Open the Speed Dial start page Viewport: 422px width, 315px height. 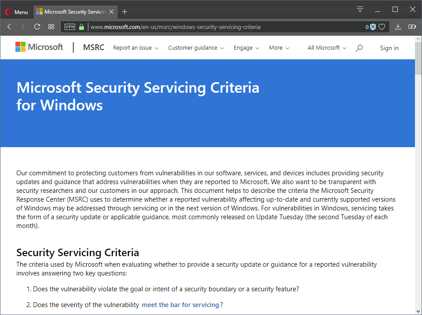[x=51, y=27]
